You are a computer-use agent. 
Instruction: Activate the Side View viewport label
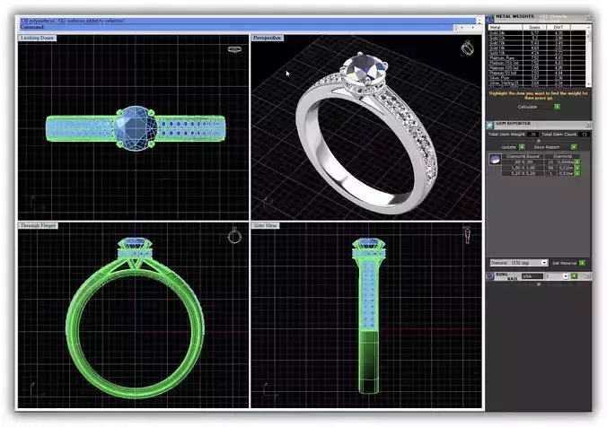pos(266,225)
